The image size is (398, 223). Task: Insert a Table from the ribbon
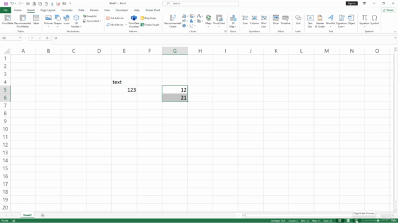point(36,20)
